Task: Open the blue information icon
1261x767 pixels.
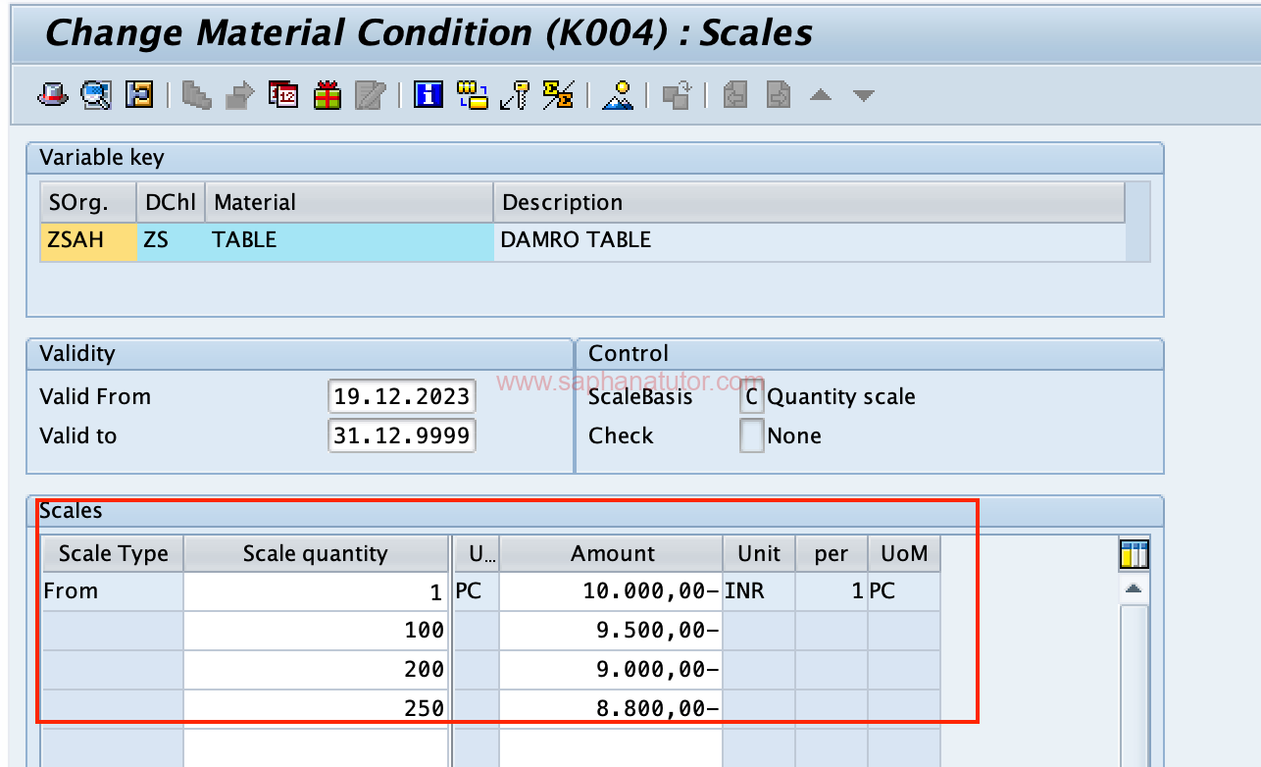Action: point(429,95)
